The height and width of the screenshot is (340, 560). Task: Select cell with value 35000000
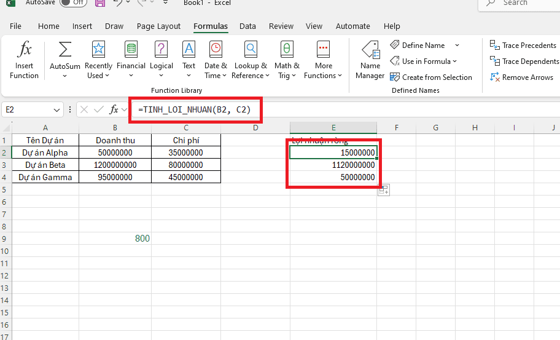click(x=185, y=152)
